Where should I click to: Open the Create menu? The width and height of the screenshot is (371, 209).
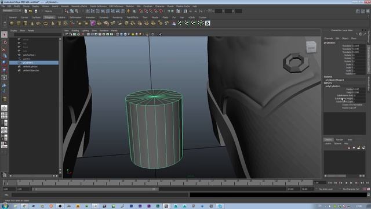26,6
